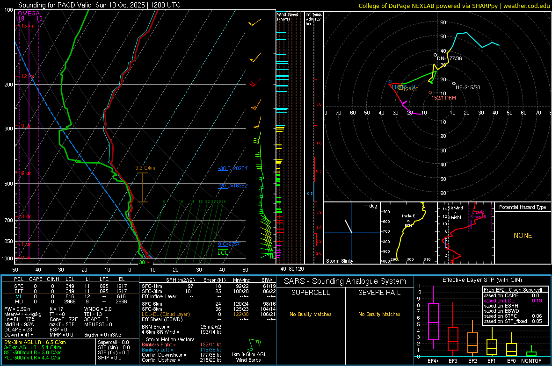This screenshot has height=366, width=552.
Task: Click the based on STPC: 0.06 line
Action: [x=513, y=316]
